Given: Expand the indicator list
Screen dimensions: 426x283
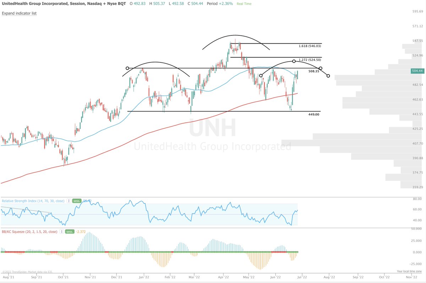Looking at the screenshot, I should click(19, 13).
